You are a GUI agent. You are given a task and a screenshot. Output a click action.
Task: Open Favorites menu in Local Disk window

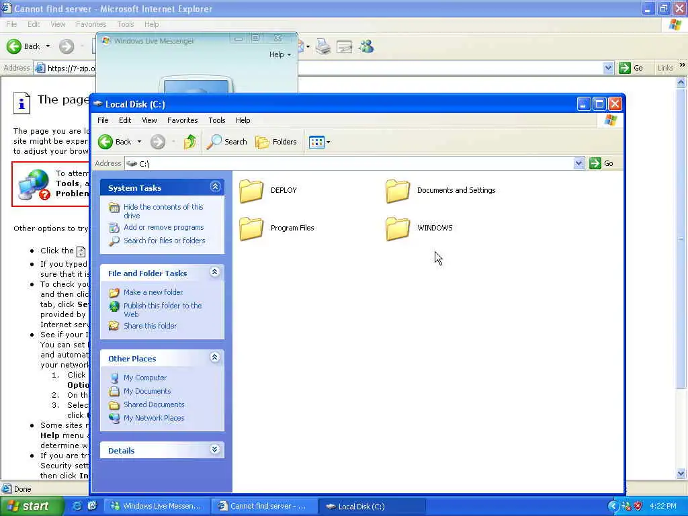click(183, 120)
